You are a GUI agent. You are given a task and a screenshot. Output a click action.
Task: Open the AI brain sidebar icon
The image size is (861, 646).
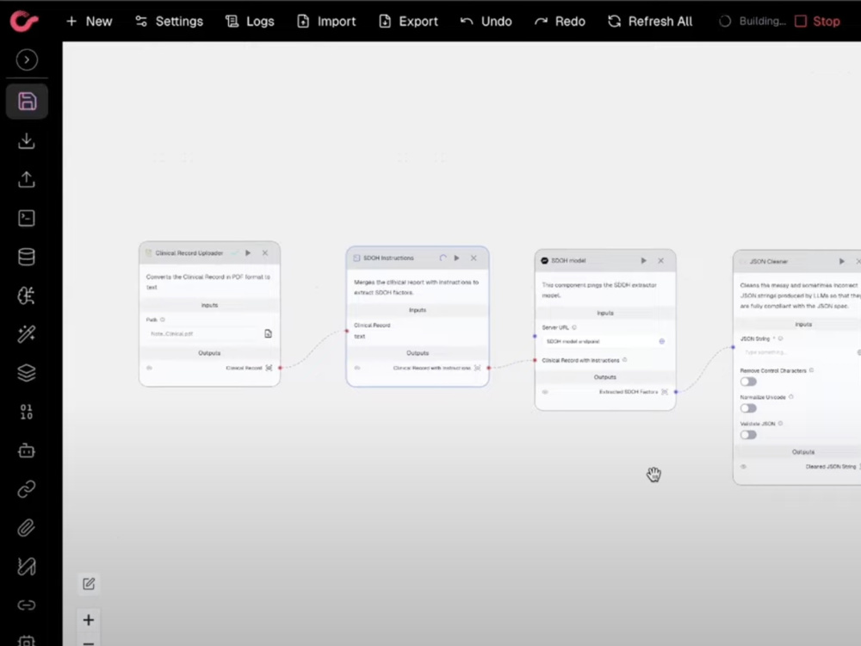27,295
